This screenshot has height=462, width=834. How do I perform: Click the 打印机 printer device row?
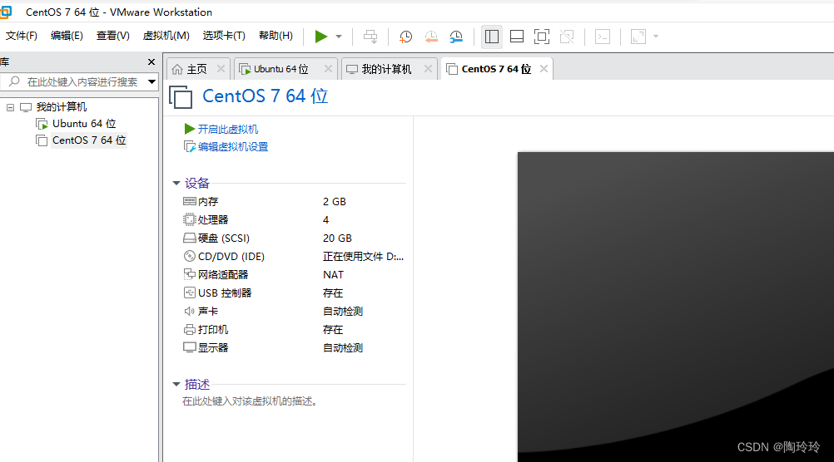click(294, 330)
